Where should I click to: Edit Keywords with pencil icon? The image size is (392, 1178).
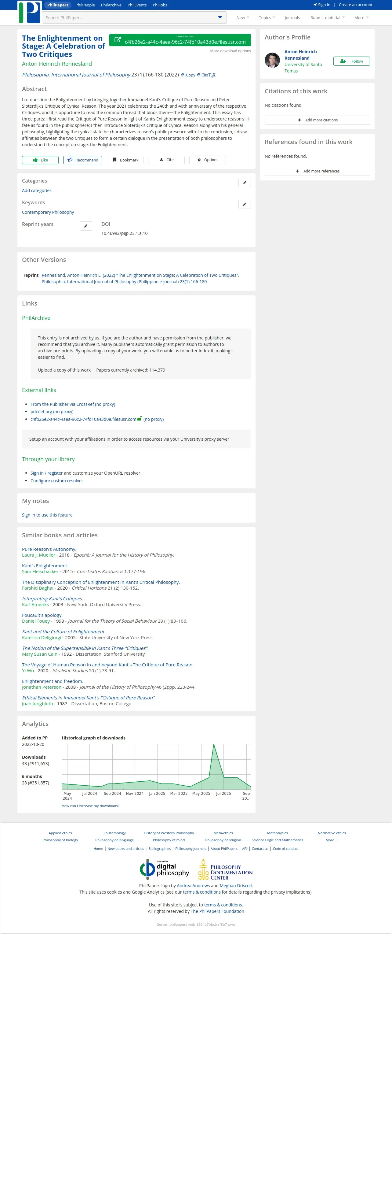[x=245, y=204]
